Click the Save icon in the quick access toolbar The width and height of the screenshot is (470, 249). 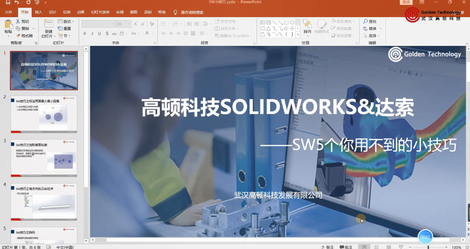(8, 2)
